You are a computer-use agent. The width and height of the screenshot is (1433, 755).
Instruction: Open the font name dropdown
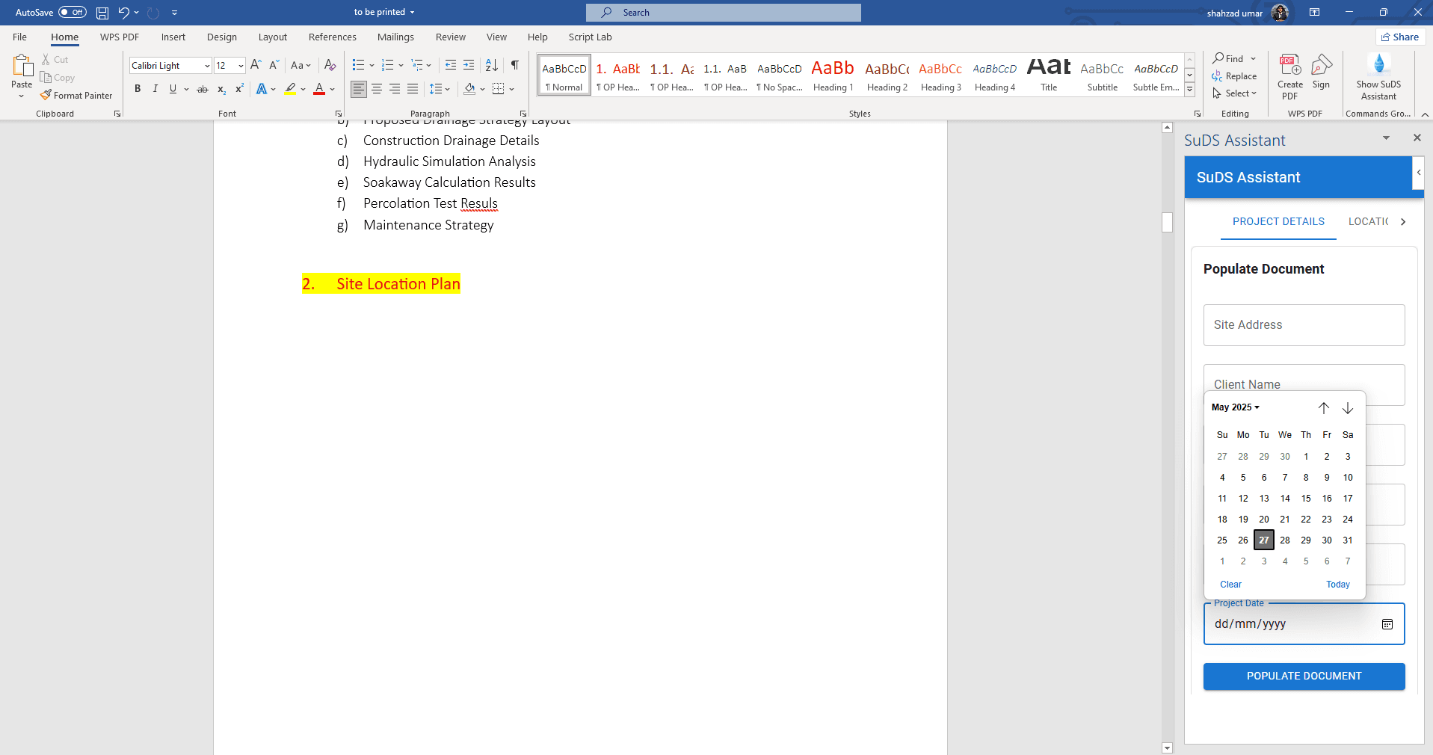207,66
